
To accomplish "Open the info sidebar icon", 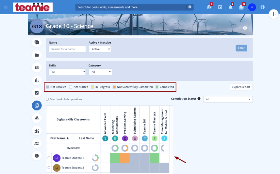I will (37, 156).
